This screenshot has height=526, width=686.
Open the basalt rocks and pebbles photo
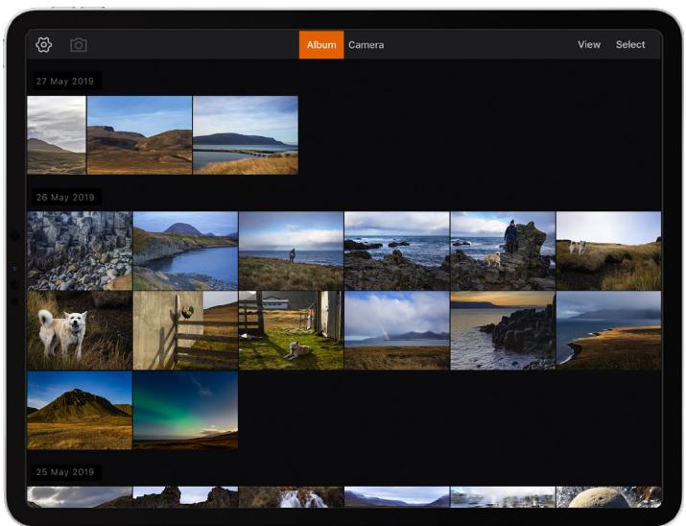80,251
